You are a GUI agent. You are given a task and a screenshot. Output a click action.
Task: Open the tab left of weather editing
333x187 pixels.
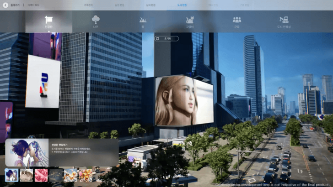(x=119, y=5)
